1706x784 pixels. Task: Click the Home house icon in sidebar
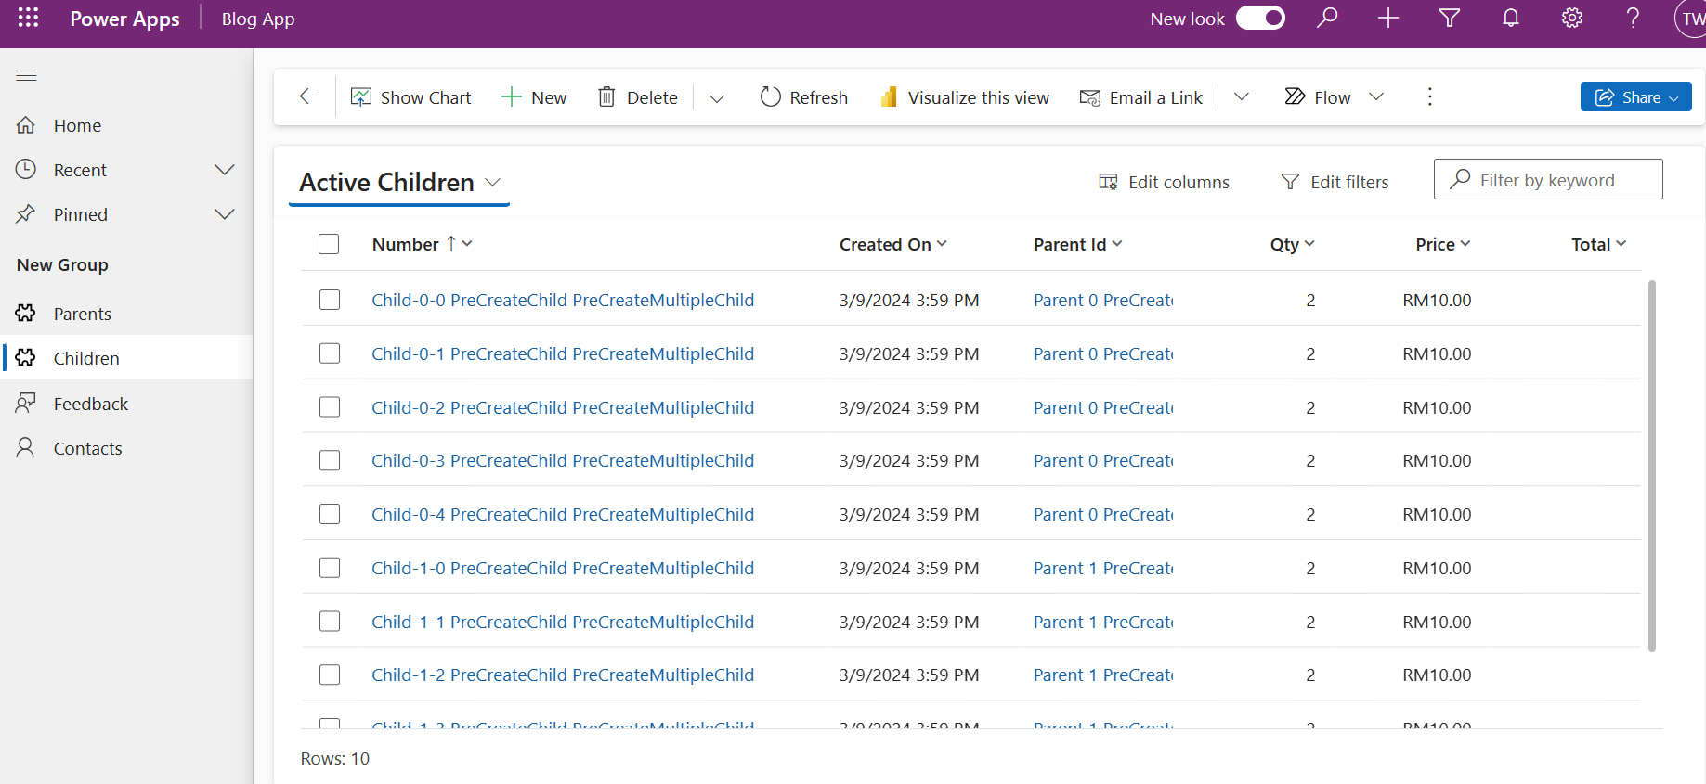pyautogui.click(x=26, y=125)
